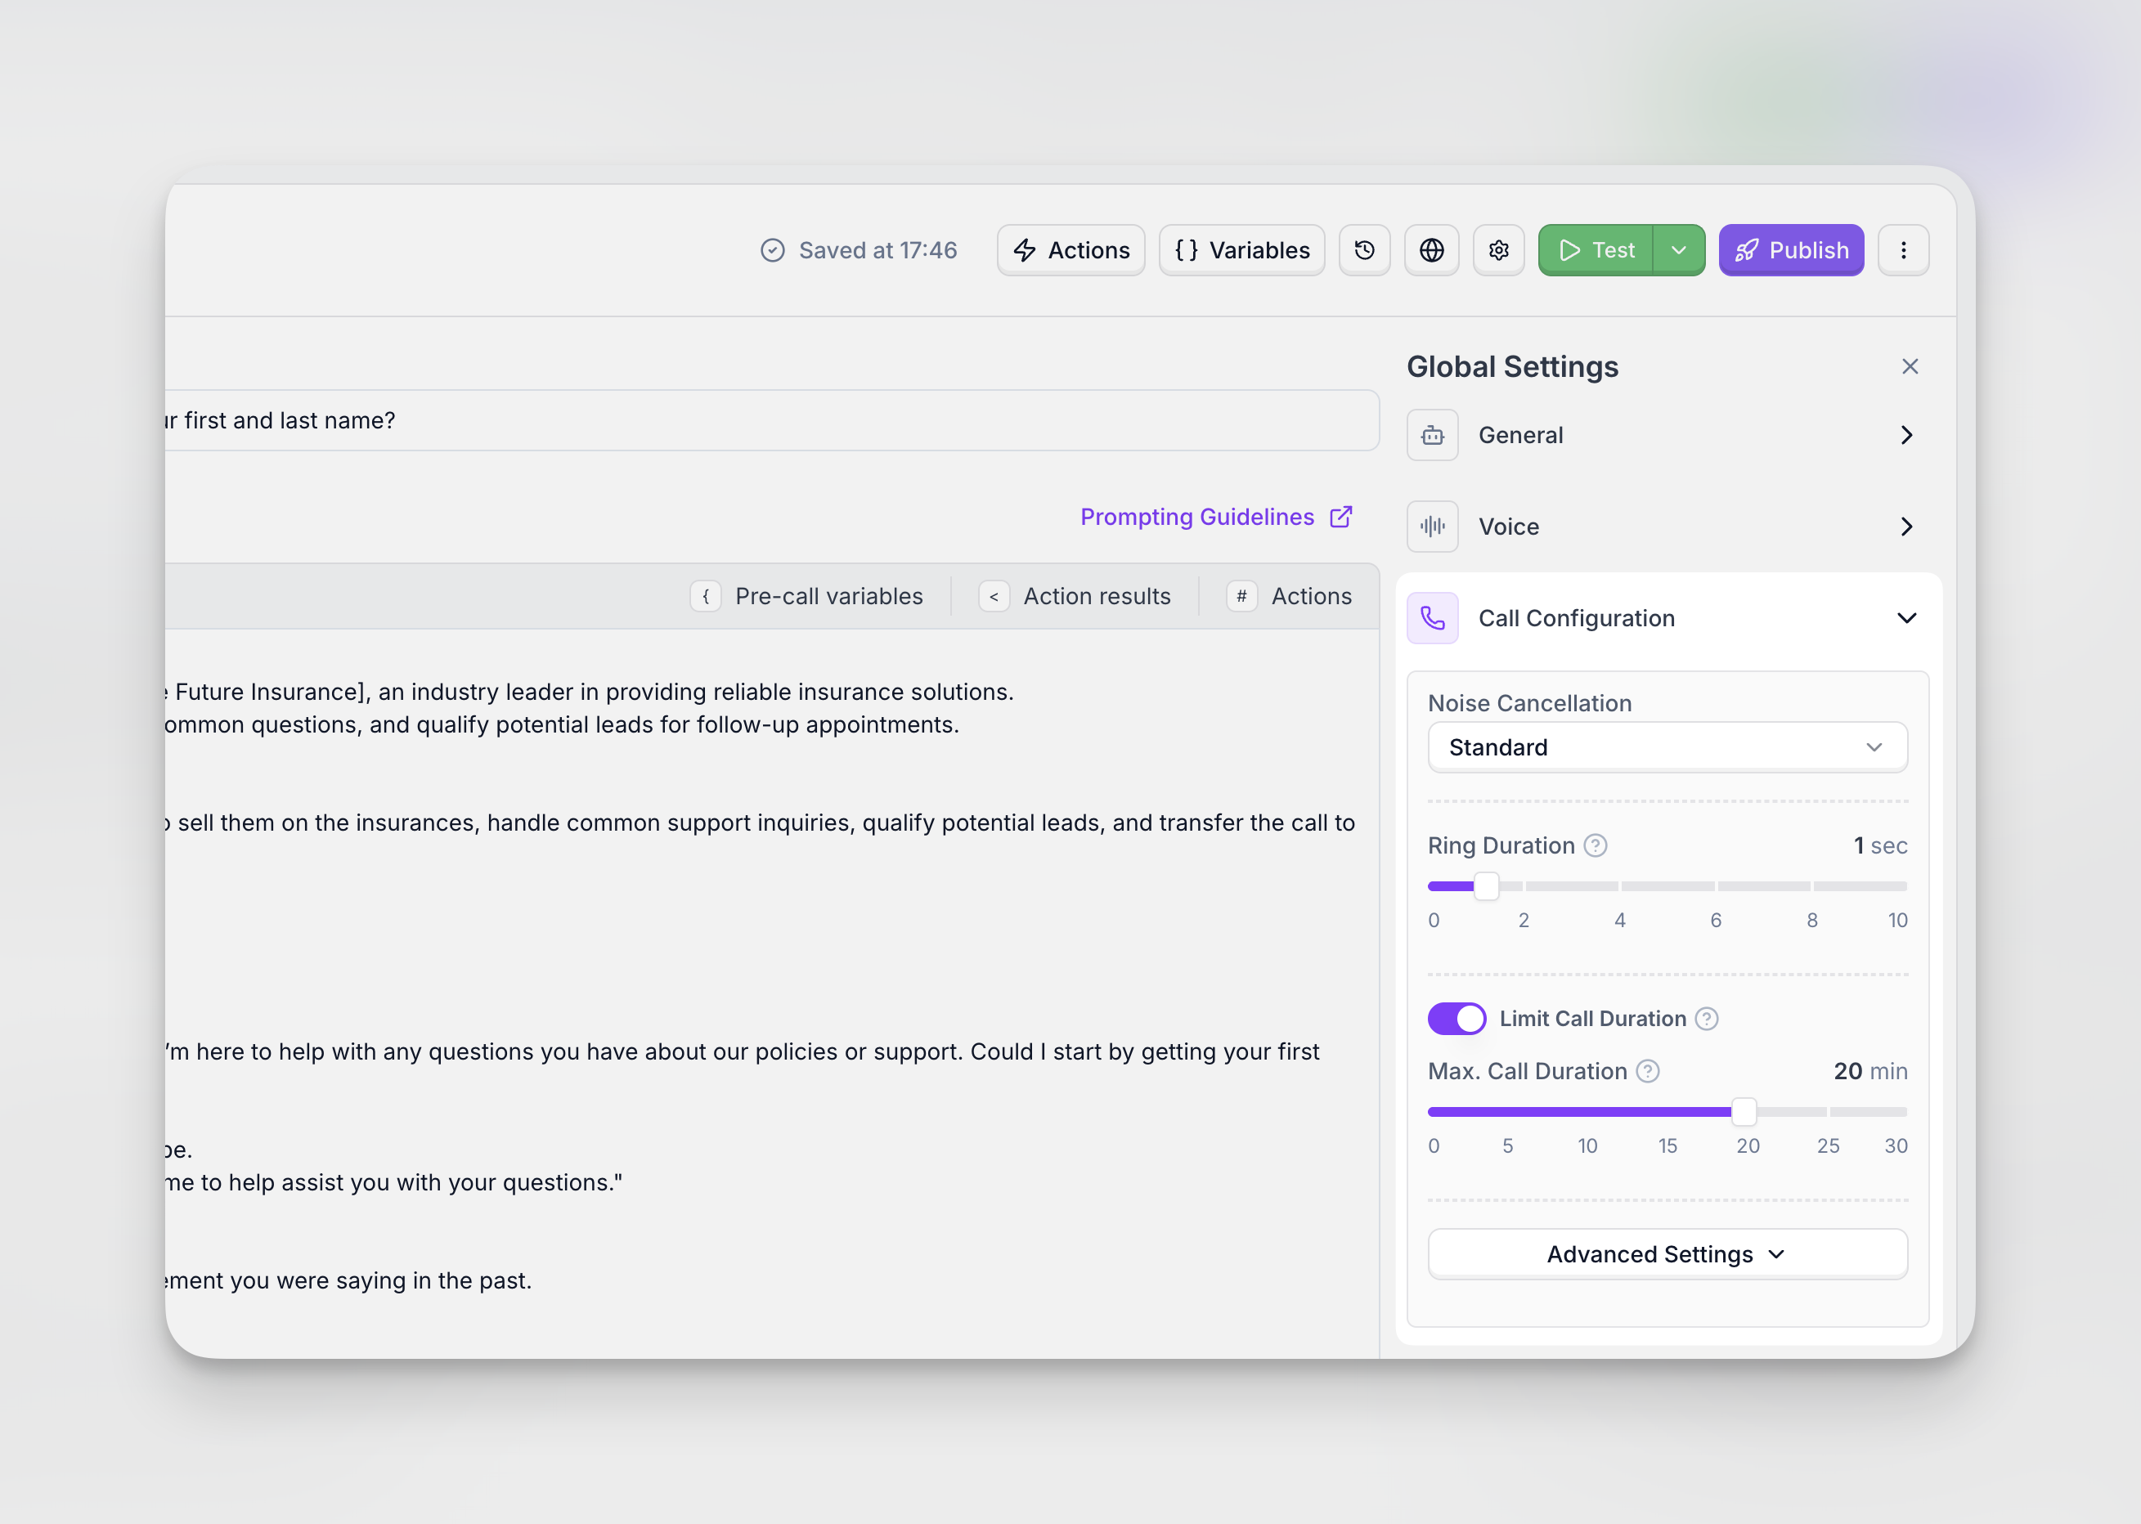Toggle Limit Call Duration switch off
This screenshot has width=2141, height=1524.
pyautogui.click(x=1456, y=1018)
